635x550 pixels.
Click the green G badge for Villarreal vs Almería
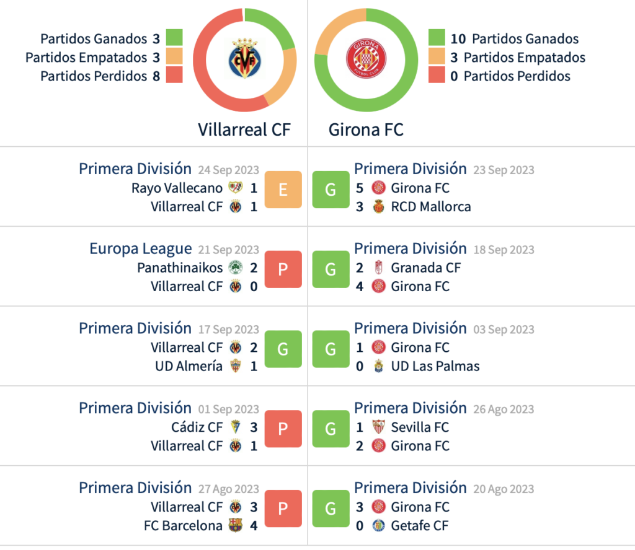[x=283, y=349]
